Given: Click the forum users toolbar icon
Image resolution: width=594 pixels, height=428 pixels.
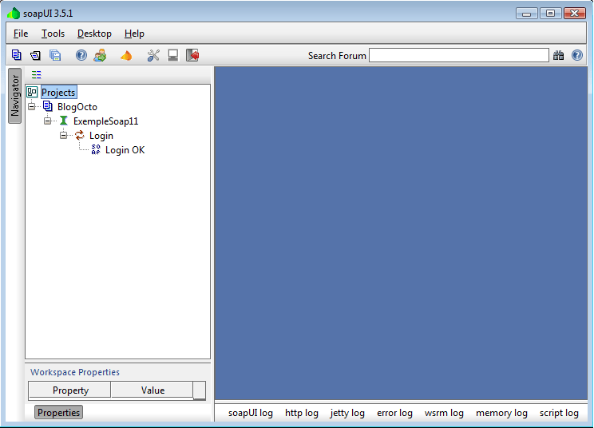Looking at the screenshot, I should point(100,55).
